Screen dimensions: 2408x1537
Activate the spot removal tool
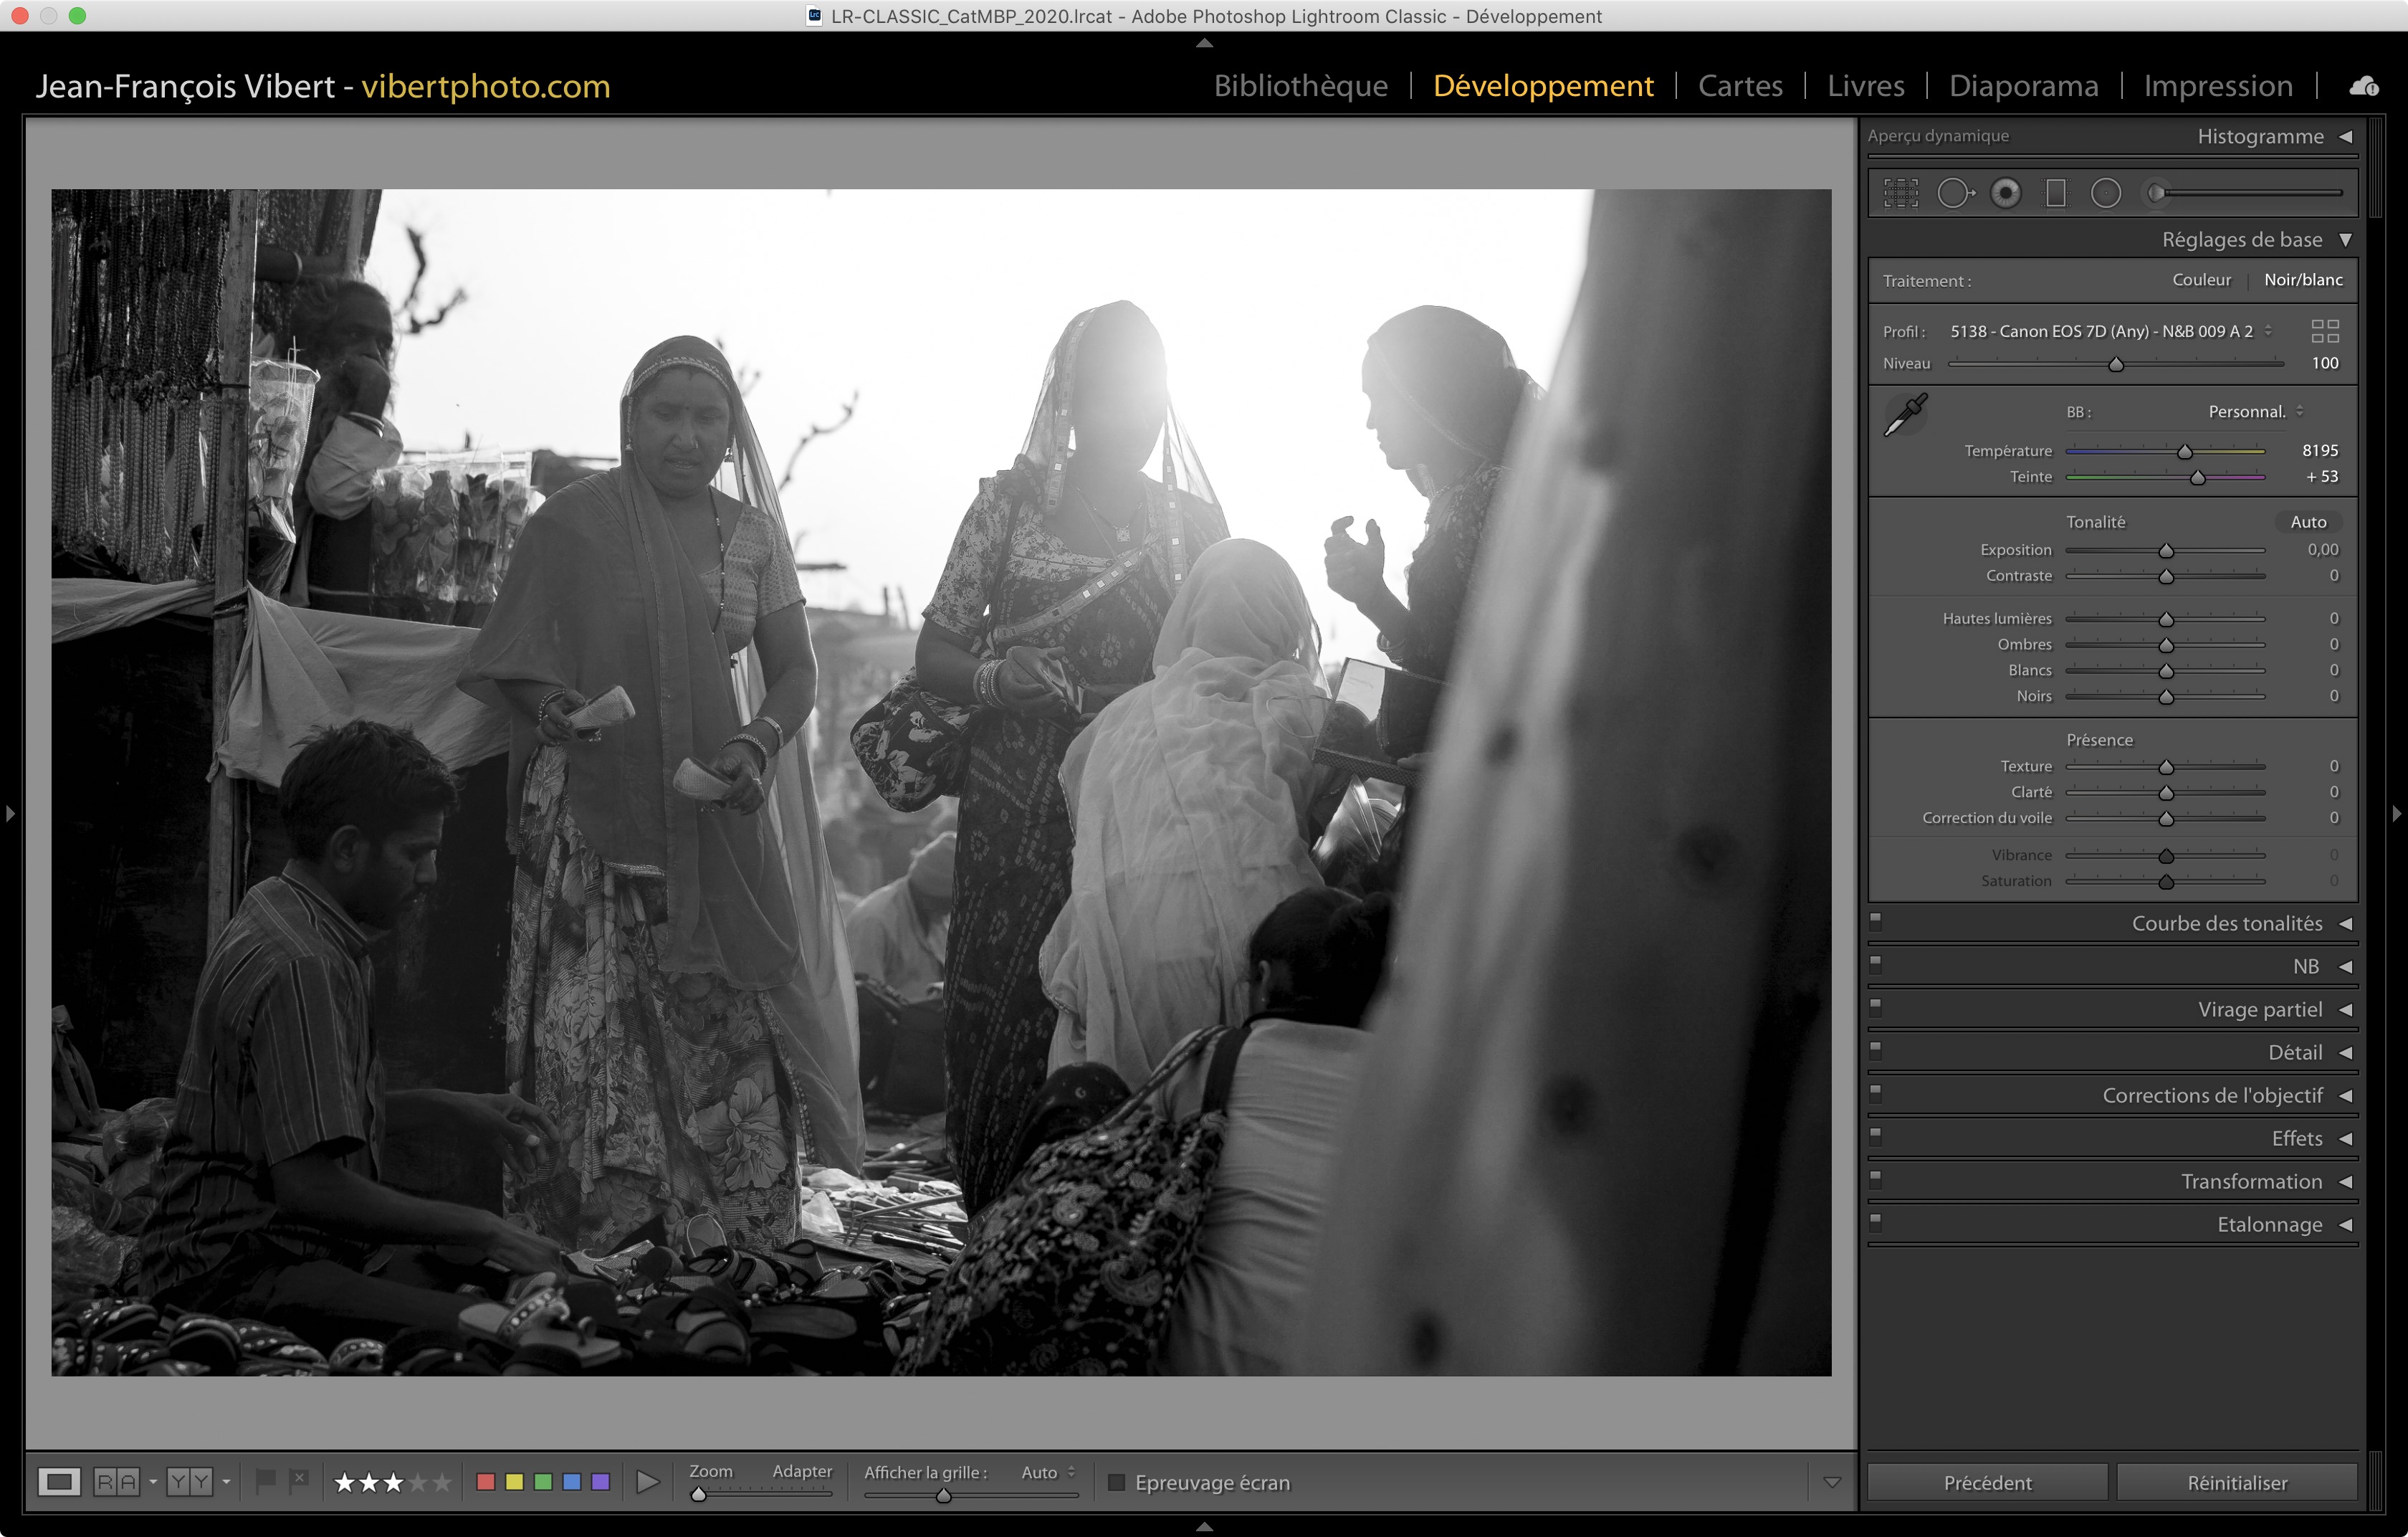coord(1954,193)
